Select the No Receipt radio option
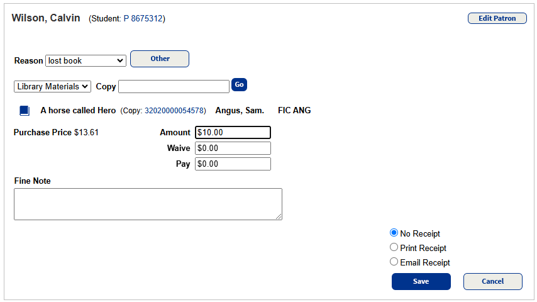537x302 pixels. click(x=394, y=233)
